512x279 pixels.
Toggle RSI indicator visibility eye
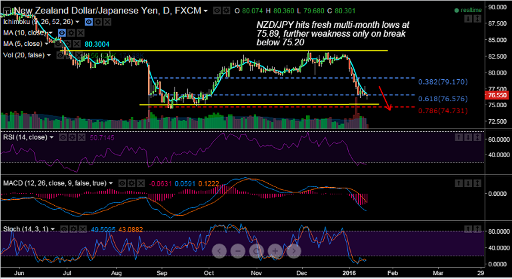click(63, 137)
